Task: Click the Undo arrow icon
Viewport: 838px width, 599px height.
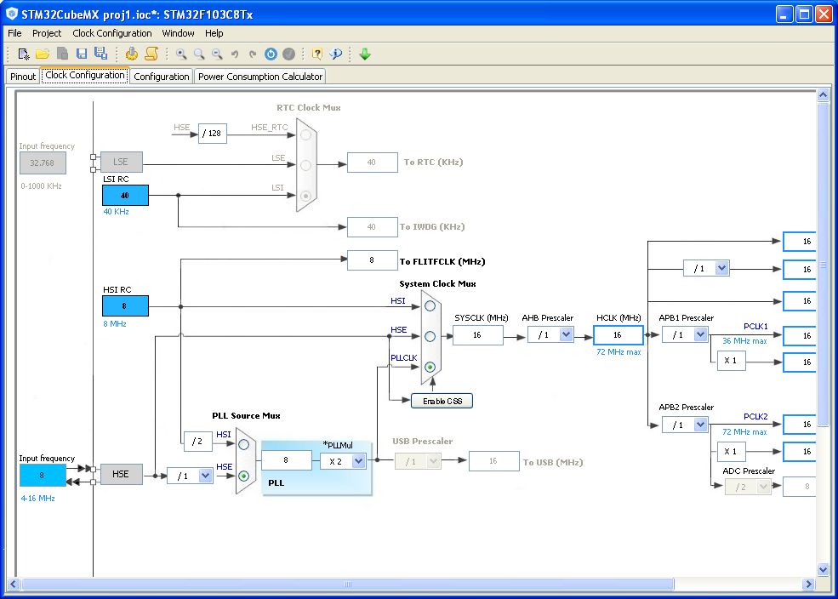Action: pos(234,54)
